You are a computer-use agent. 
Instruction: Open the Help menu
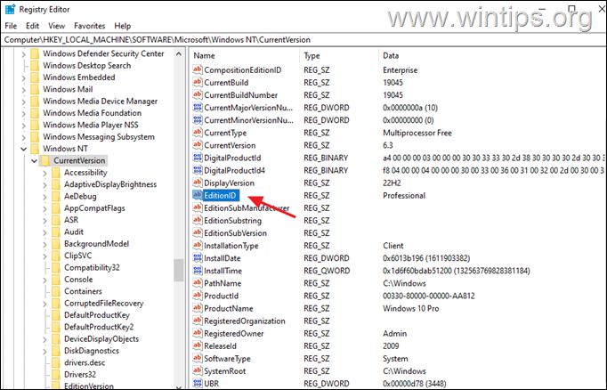coord(122,26)
